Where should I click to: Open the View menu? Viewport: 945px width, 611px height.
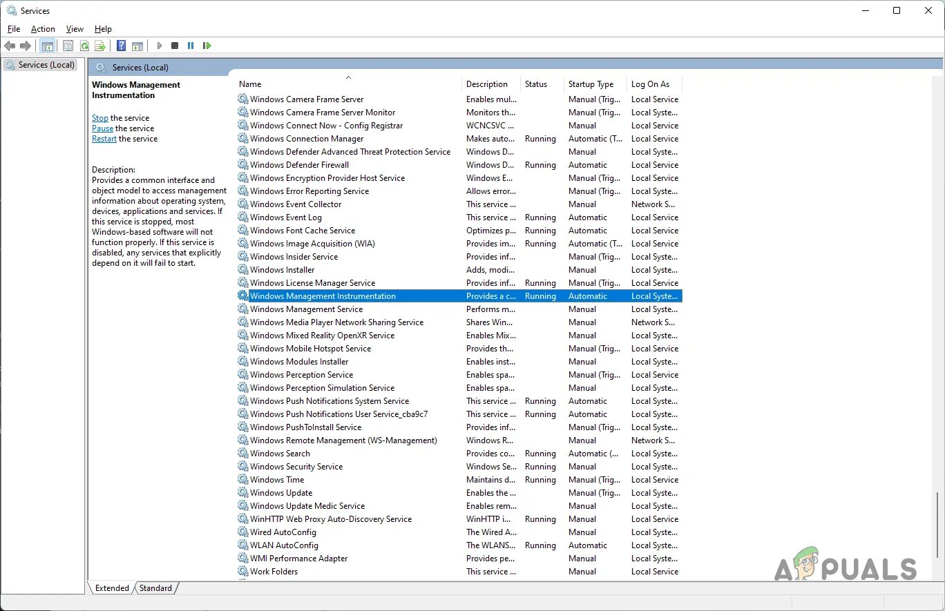click(75, 29)
